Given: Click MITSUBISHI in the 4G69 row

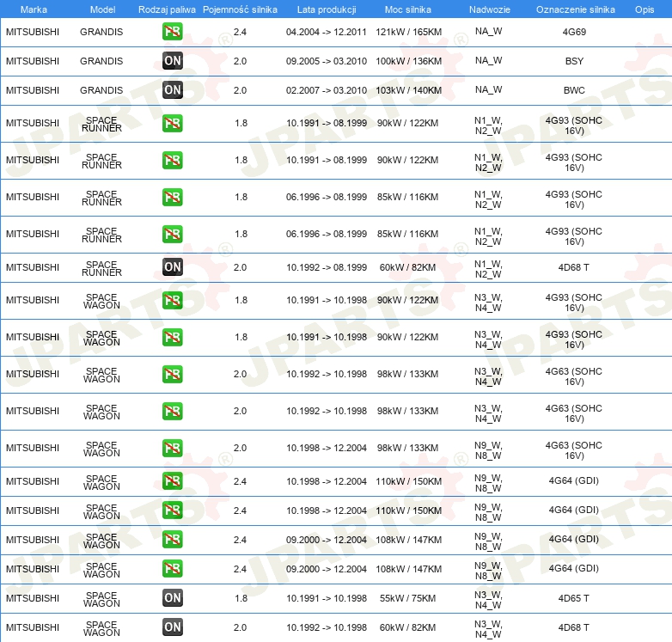Looking at the screenshot, I should pyautogui.click(x=33, y=32).
